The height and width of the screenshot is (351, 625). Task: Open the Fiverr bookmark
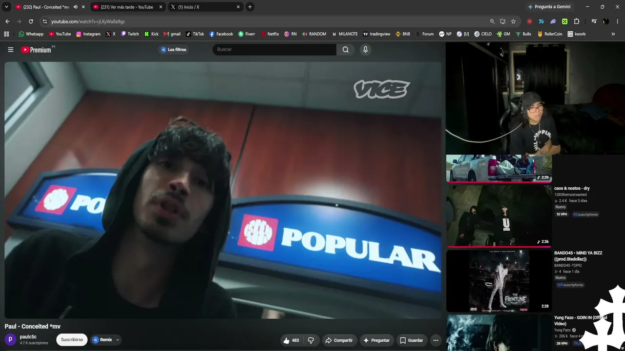coord(247,34)
